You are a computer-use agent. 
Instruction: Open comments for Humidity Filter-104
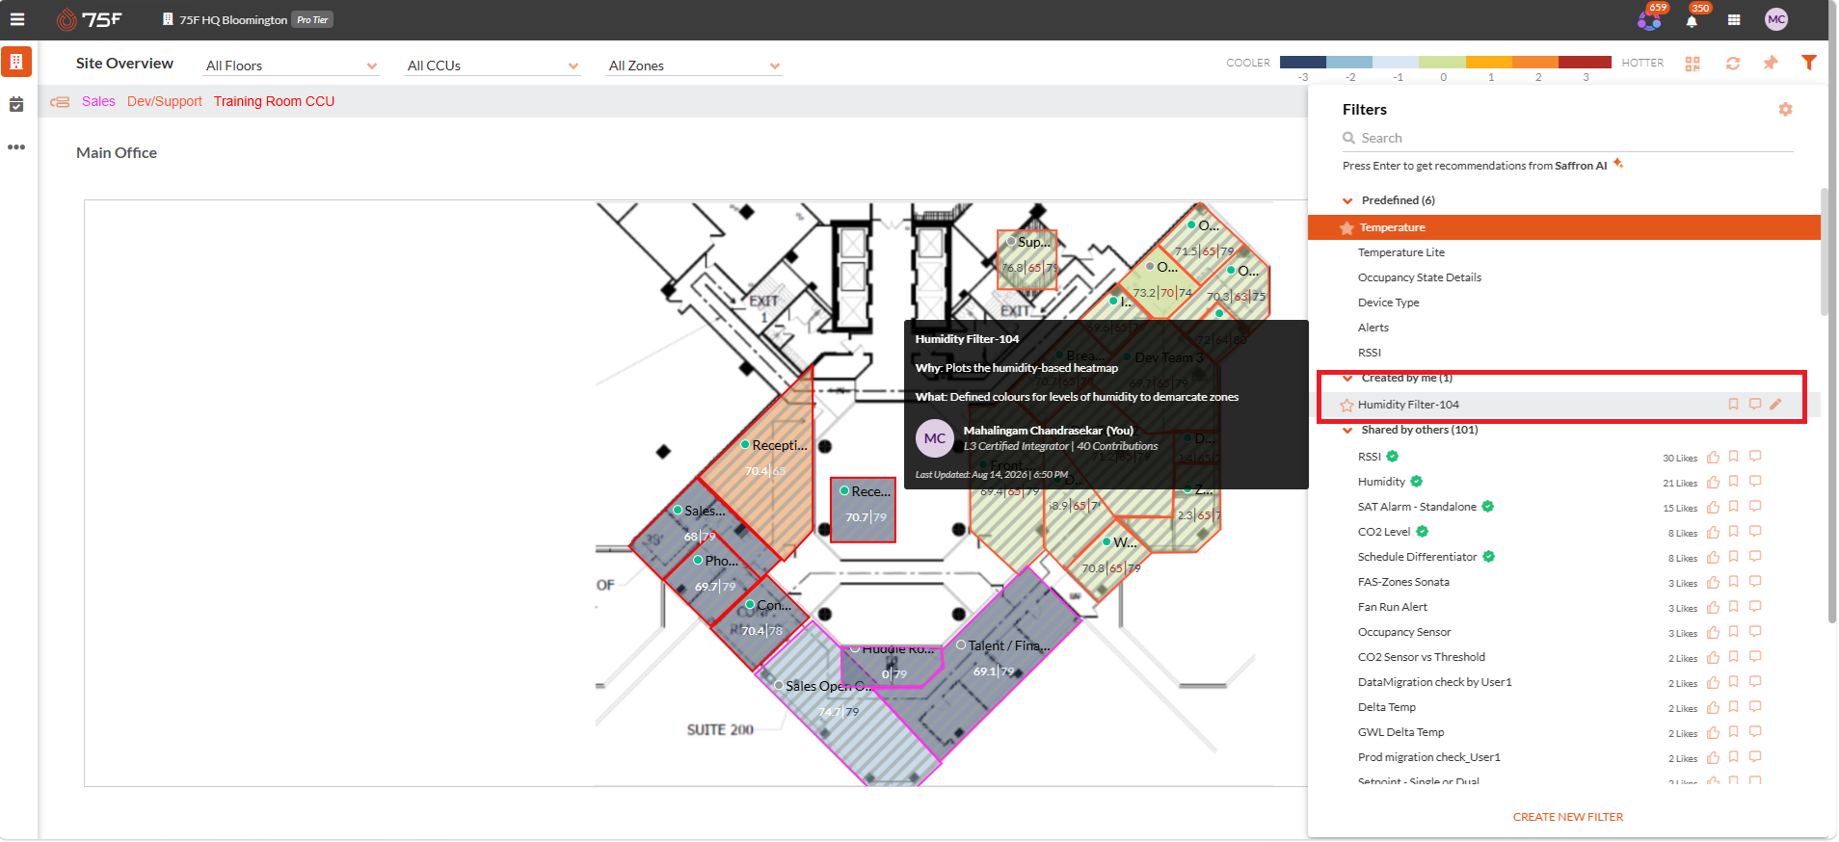pos(1755,405)
